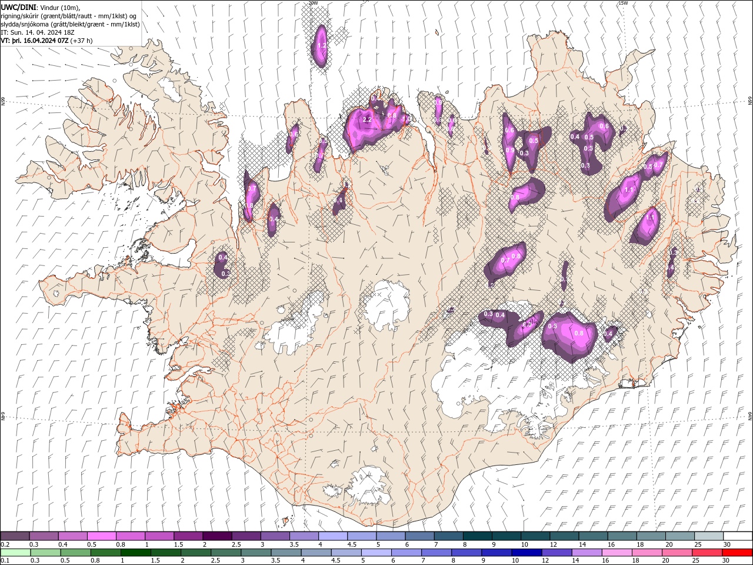Click the slate blue 6 swatch, upper legend row
The height and width of the screenshot is (565, 753).
(x=419, y=536)
